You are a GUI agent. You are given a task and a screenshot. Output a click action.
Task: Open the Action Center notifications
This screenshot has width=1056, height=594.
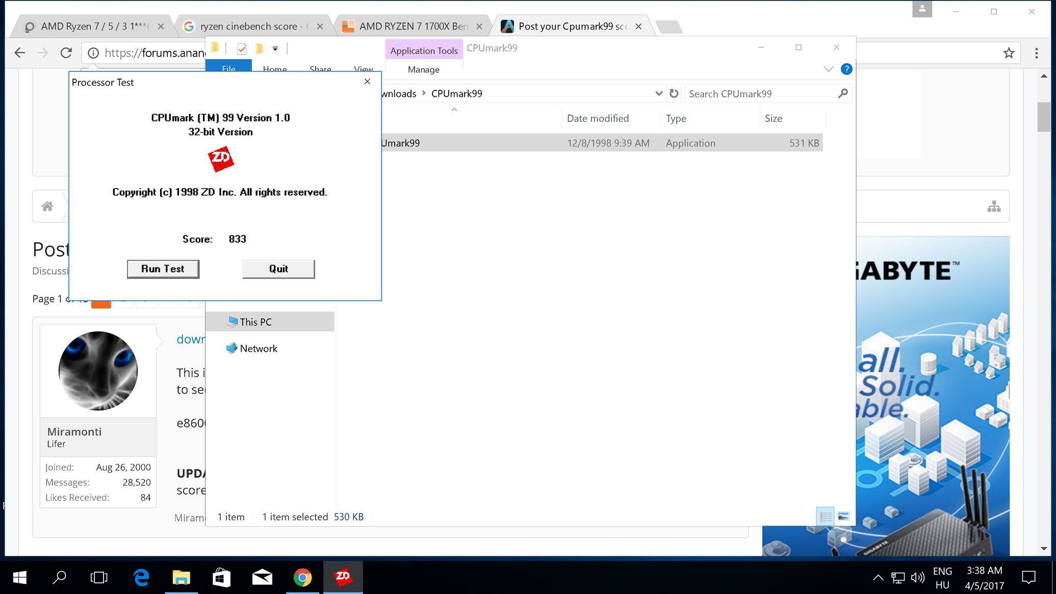[1028, 578]
